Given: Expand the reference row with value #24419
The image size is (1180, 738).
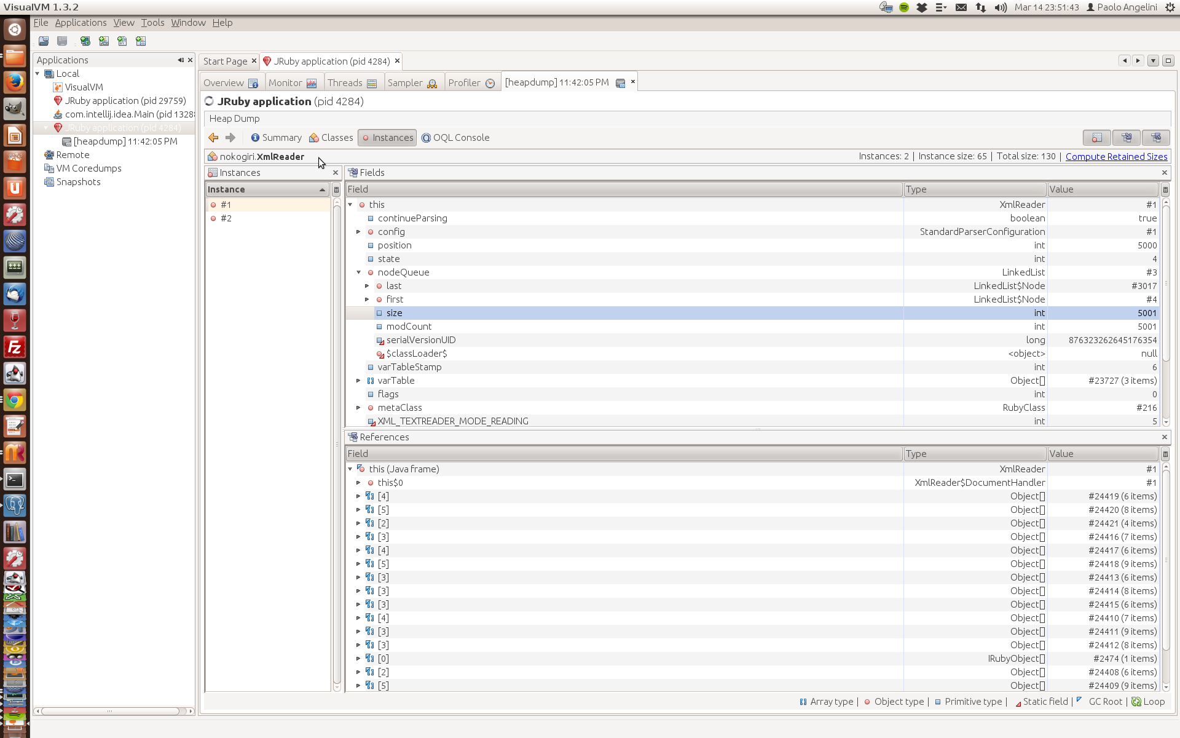Looking at the screenshot, I should point(358,496).
